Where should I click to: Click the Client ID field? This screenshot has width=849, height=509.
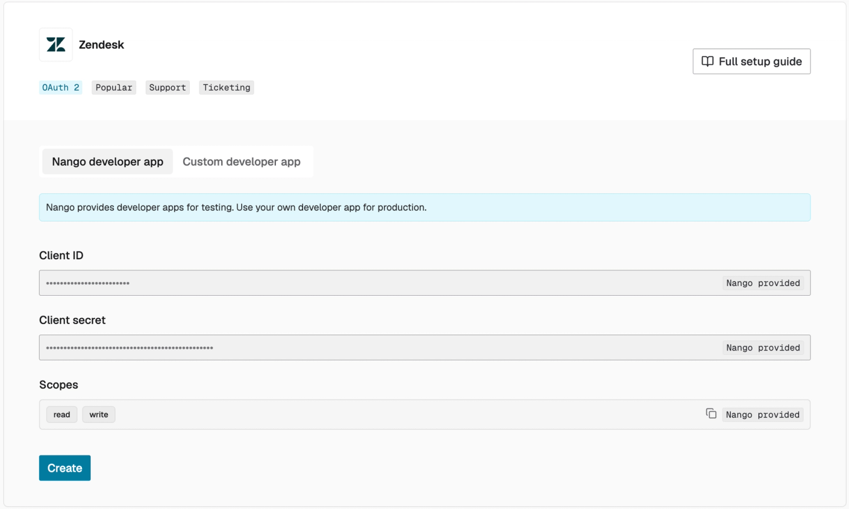pos(424,283)
